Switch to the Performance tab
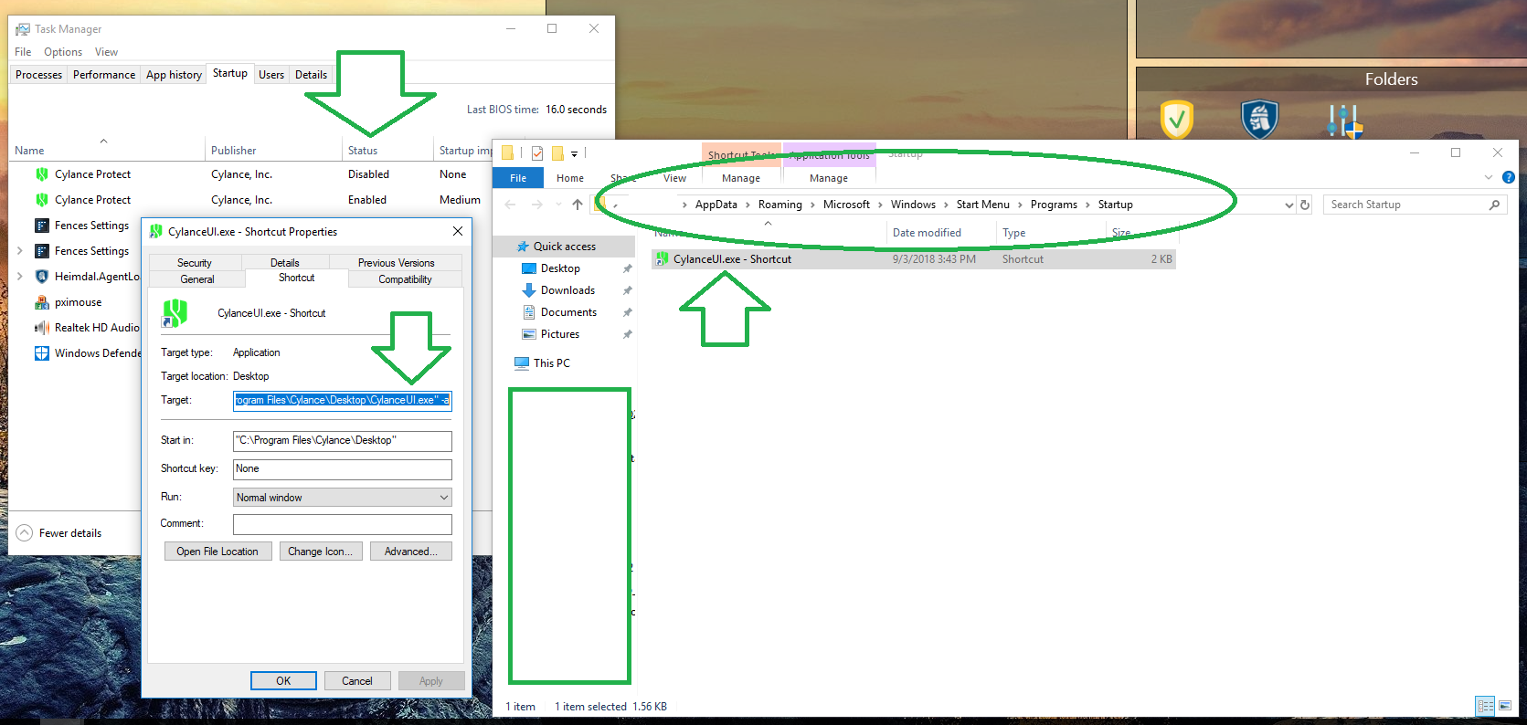Screen dimensions: 1527x725 point(104,75)
